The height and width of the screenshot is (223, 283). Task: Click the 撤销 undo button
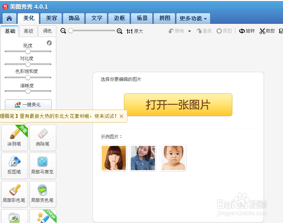tap(176, 31)
